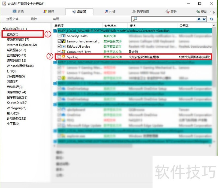Click the Sysdiag flame shield icon
This screenshot has width=218, height=188.
click(x=63, y=57)
